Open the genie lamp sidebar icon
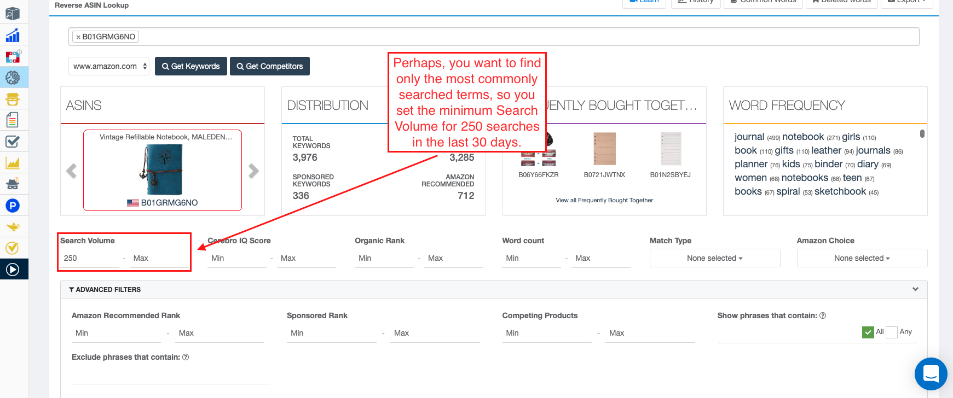953x398 pixels. click(x=13, y=227)
